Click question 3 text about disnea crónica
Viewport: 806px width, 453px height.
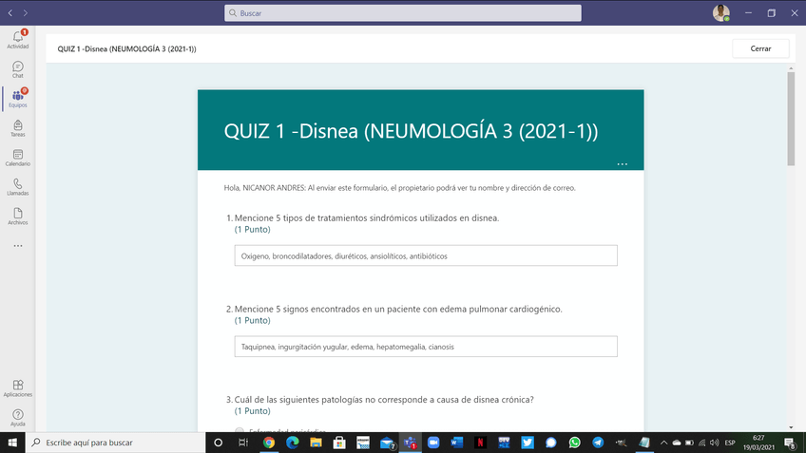384,400
